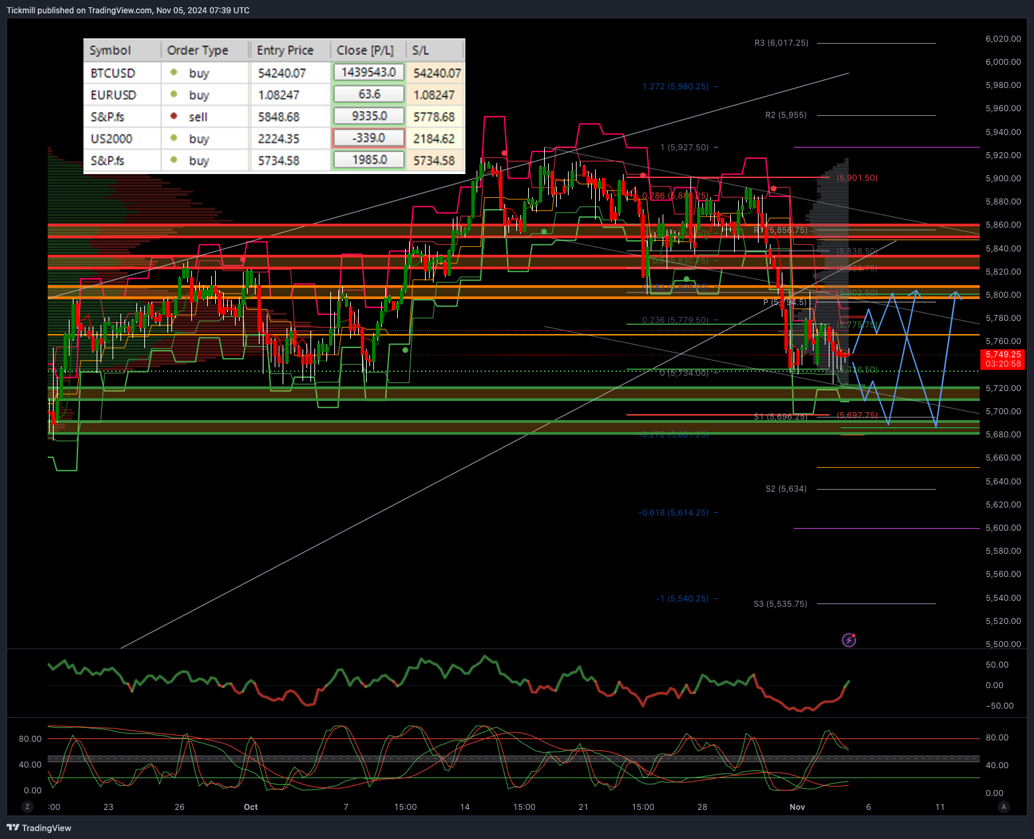
Task: Click the A auto-scale button
Action: (x=1004, y=807)
